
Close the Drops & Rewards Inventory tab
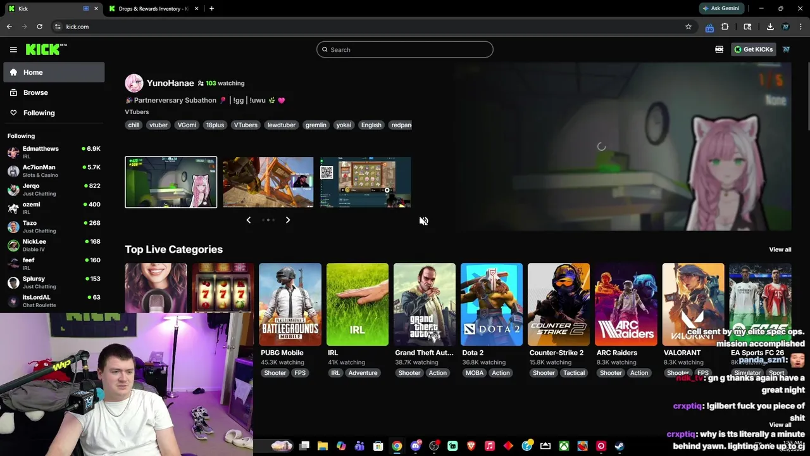(196, 9)
